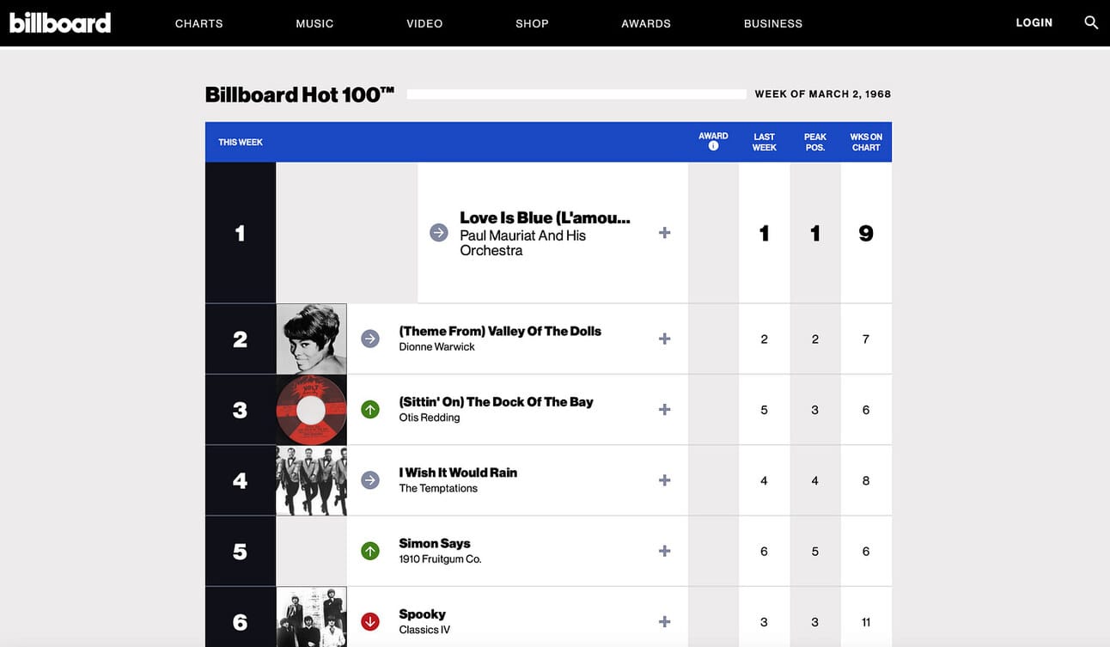Open the search magnifier icon
The image size is (1110, 647).
pos(1091,23)
